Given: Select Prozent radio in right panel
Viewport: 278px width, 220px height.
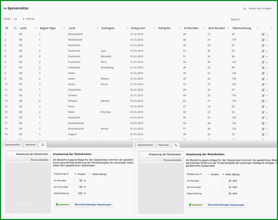Looking at the screenshot, I should coord(209,174).
